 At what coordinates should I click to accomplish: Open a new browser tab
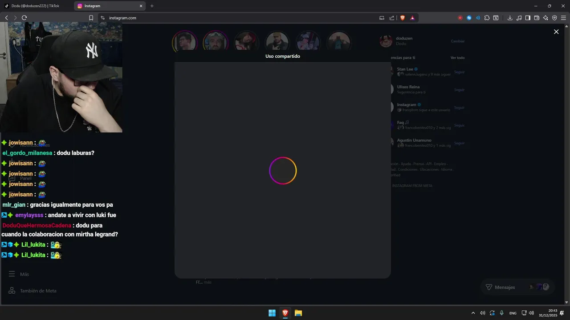tap(152, 6)
